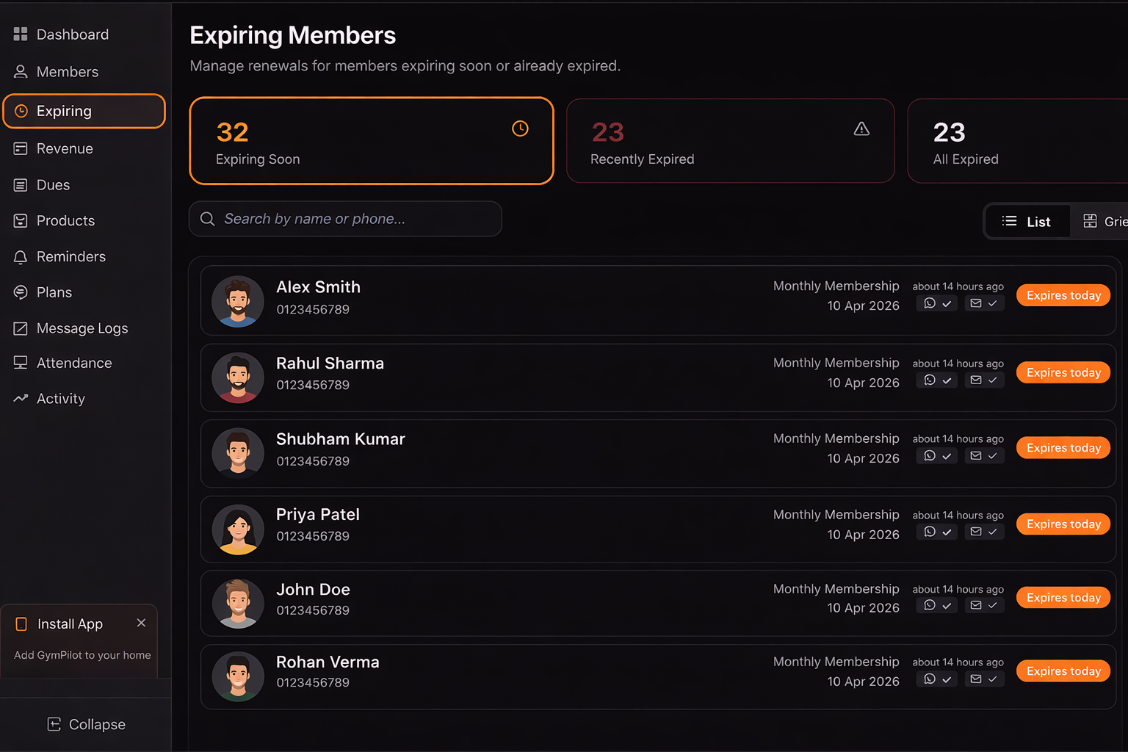Click WhatsApp status icon for Alex Smith
Screen dimensions: 1128x752
click(x=930, y=303)
